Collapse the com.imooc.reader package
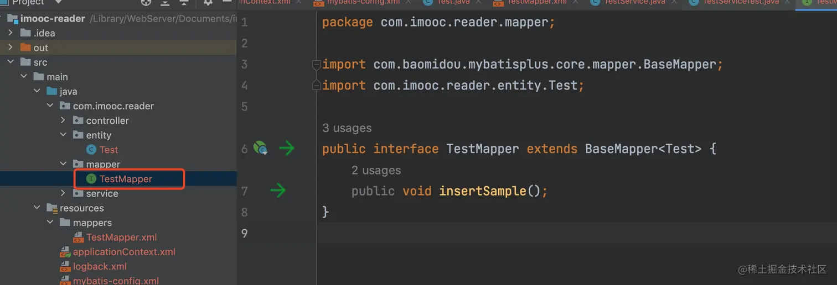Screen dimensions: 837x285 [x=50, y=106]
